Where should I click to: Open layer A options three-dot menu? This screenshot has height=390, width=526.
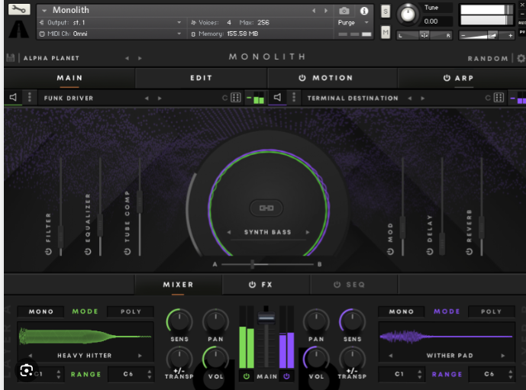click(30, 98)
